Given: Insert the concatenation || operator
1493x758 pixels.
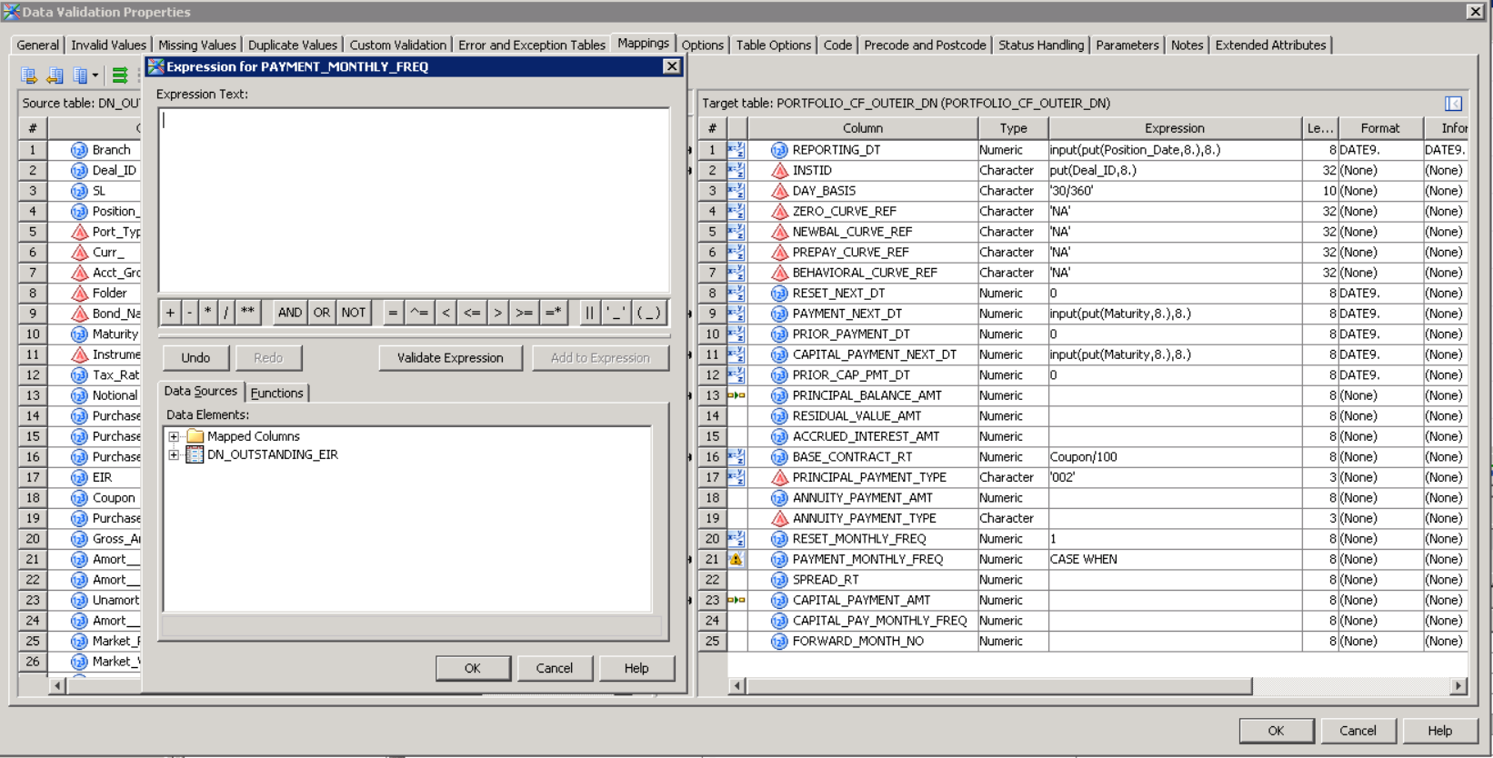Looking at the screenshot, I should coord(589,313).
